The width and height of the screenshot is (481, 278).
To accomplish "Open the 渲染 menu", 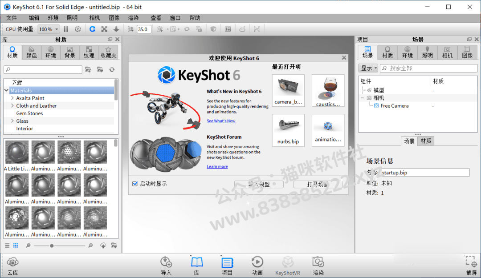I will tap(134, 18).
